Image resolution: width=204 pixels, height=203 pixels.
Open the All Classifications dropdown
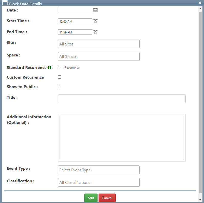(x=99, y=182)
